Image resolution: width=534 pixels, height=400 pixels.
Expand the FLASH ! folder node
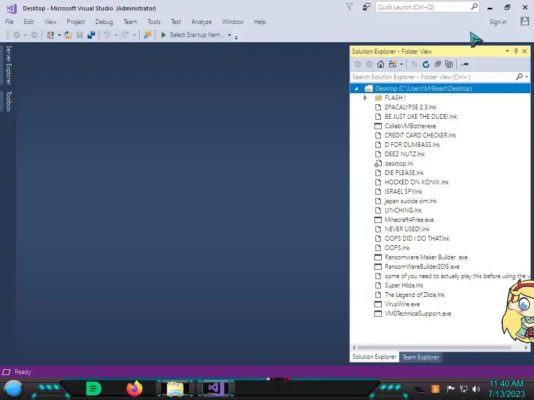pos(365,97)
